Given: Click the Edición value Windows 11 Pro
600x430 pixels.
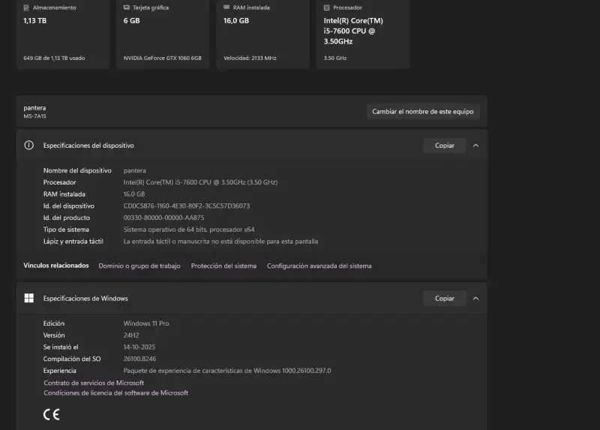Looking at the screenshot, I should coord(146,323).
